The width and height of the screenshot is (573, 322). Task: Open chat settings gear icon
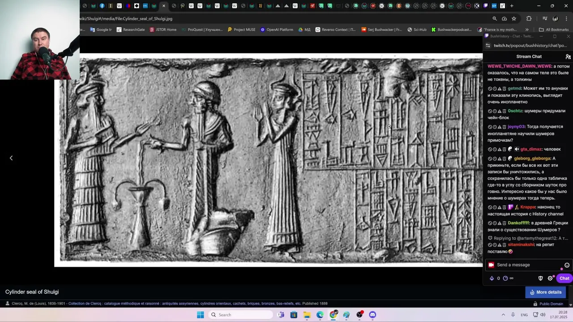pyautogui.click(x=550, y=278)
